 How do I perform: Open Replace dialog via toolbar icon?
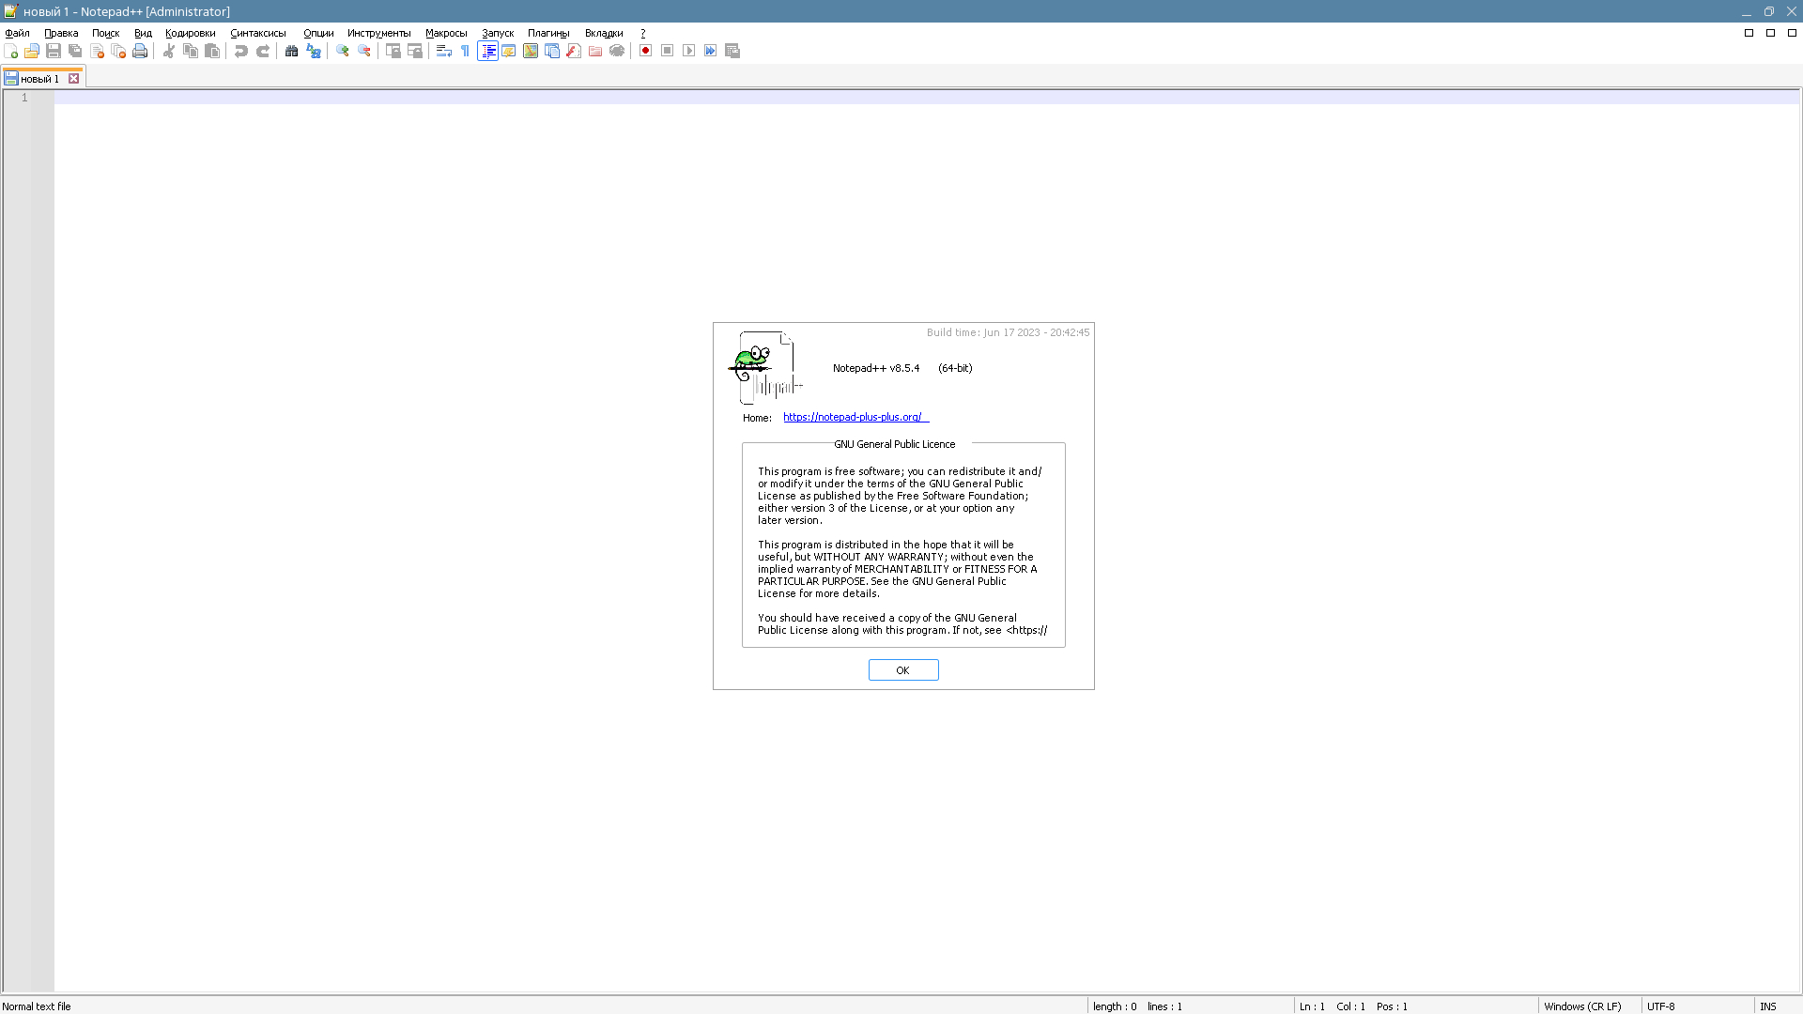click(x=314, y=51)
